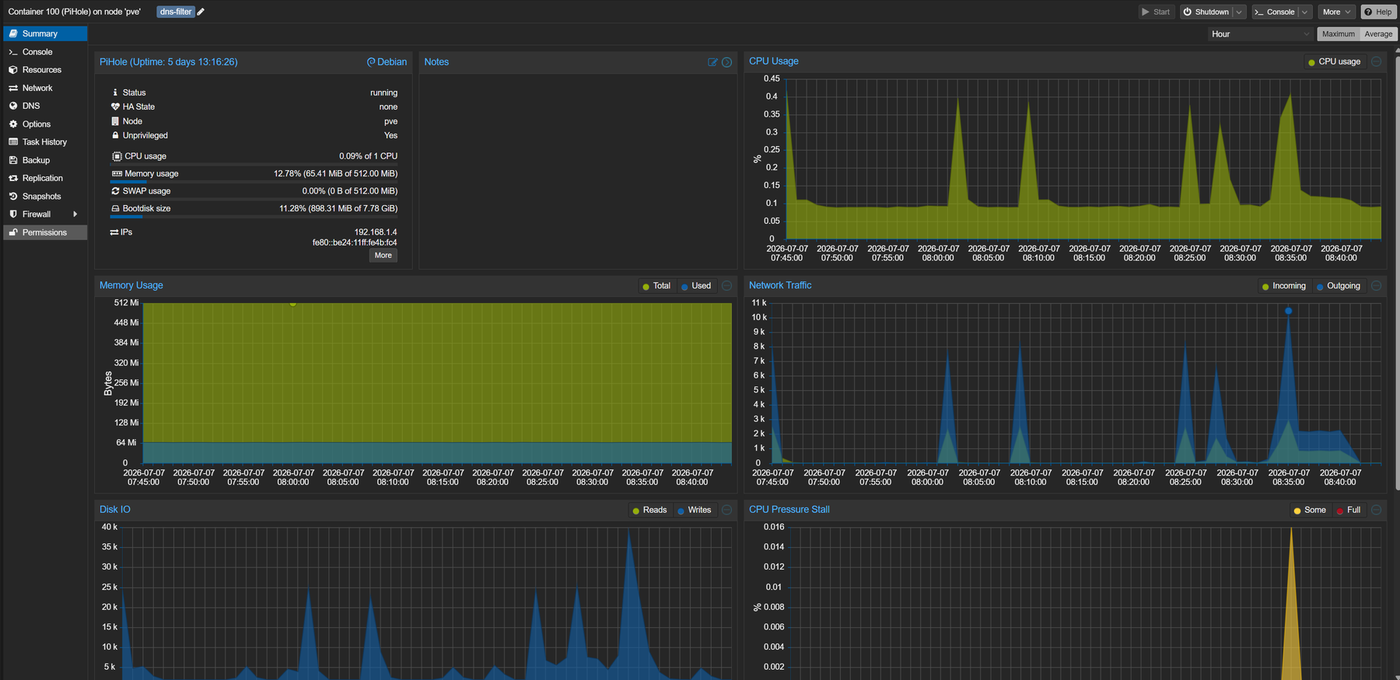Screen dimensions: 1400x680
Task: Click the More button under IPs
Action: [383, 255]
